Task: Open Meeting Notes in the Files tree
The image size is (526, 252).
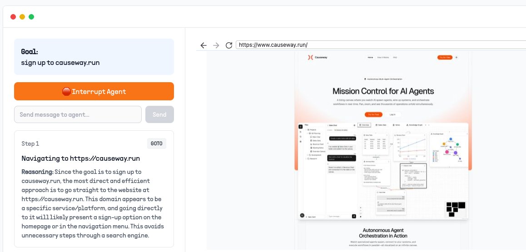Action: [318, 148]
